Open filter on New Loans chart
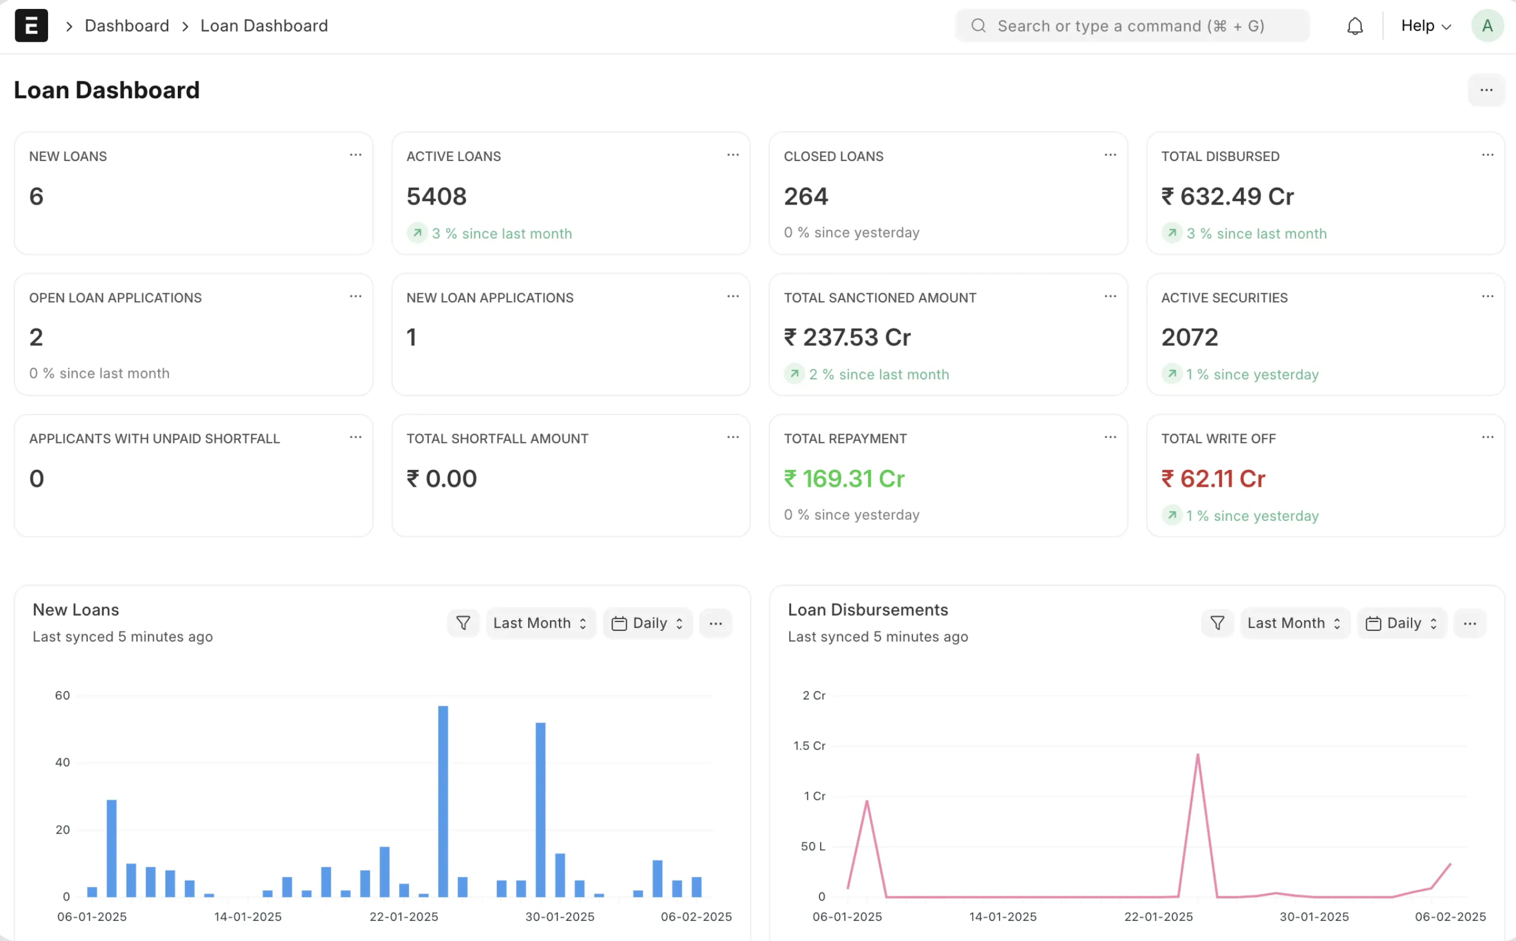 point(463,623)
